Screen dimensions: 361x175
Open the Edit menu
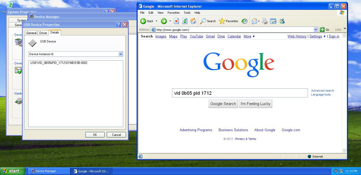[151, 13]
